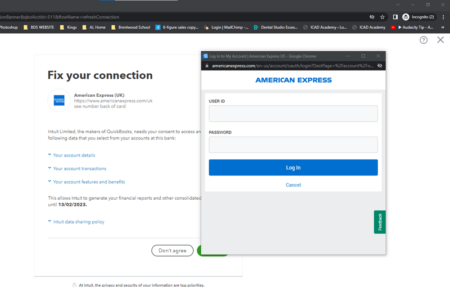450x287 pixels.
Task: Open the green Feedback tab
Action: tap(380, 222)
